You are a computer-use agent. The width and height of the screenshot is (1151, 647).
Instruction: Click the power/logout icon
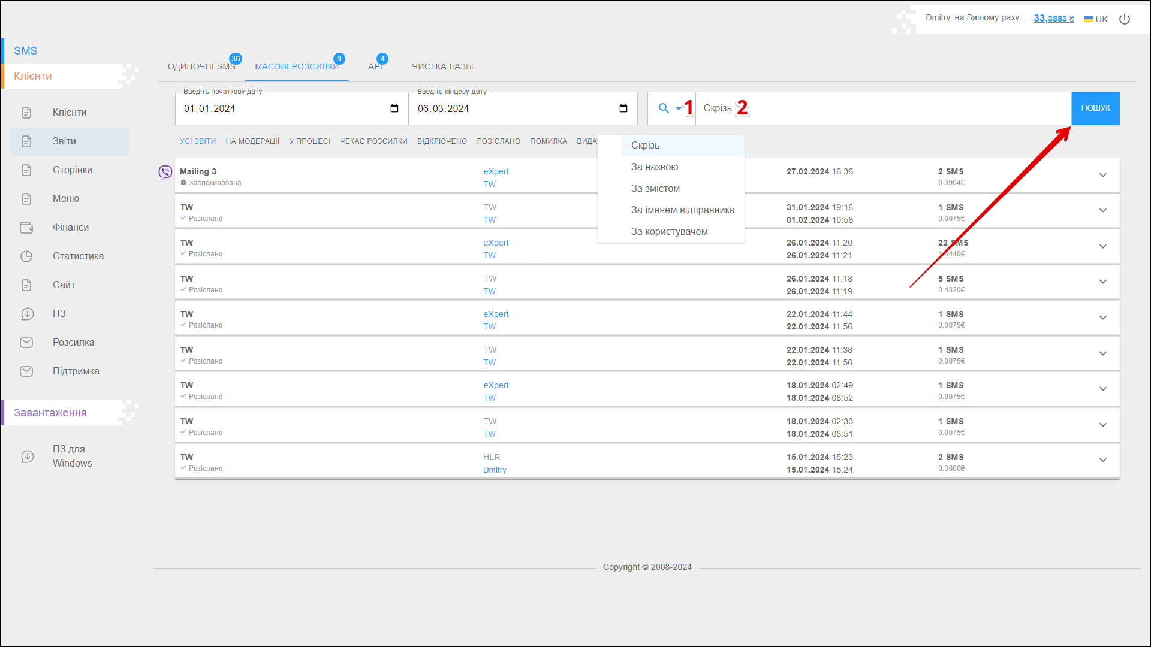pyautogui.click(x=1125, y=19)
